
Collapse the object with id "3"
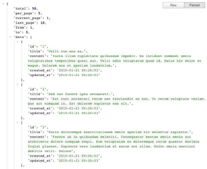[x=17, y=123]
